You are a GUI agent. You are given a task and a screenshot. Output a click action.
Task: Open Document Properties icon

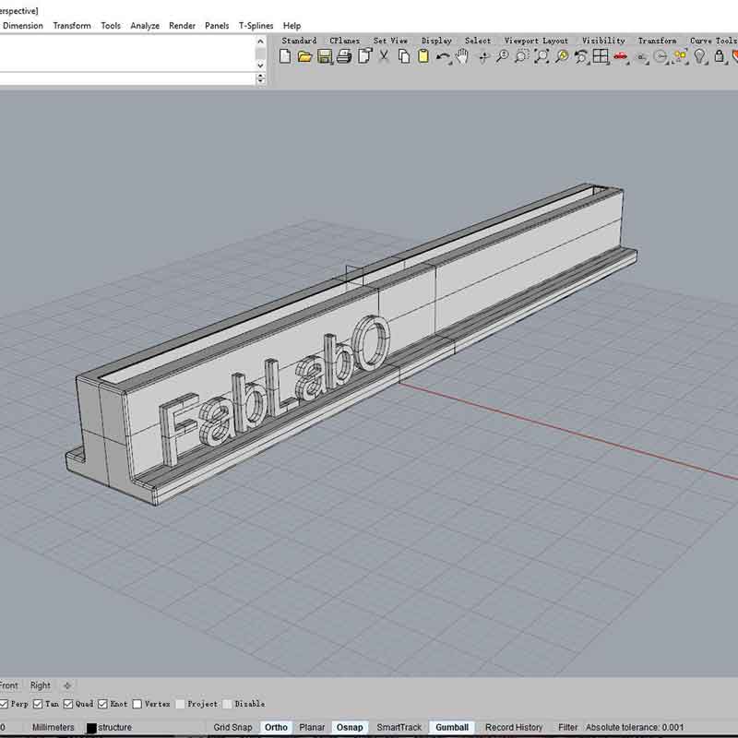pyautogui.click(x=364, y=56)
